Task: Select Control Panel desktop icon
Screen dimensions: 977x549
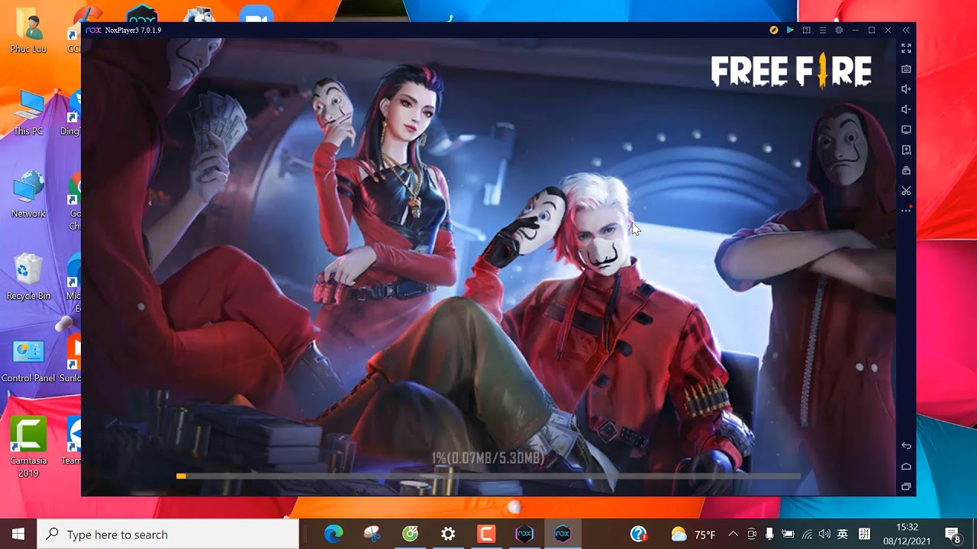Action: point(28,360)
